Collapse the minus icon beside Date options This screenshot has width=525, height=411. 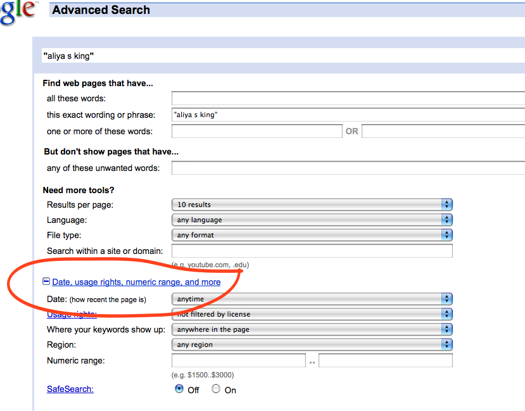(46, 282)
